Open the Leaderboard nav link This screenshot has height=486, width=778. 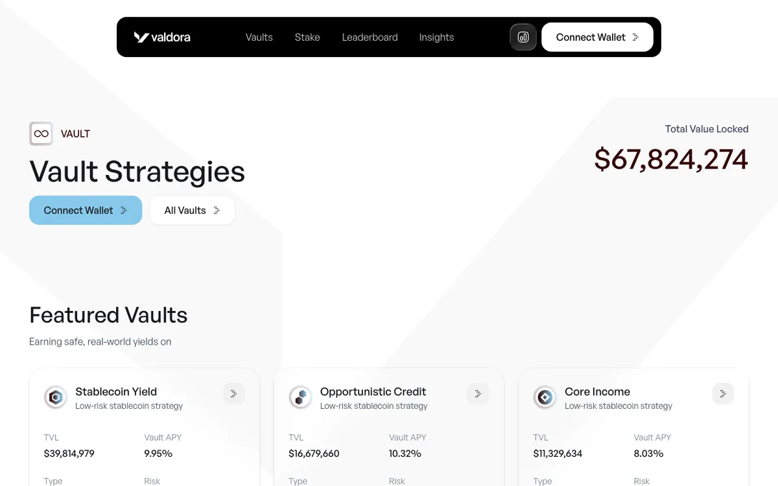pyautogui.click(x=370, y=37)
